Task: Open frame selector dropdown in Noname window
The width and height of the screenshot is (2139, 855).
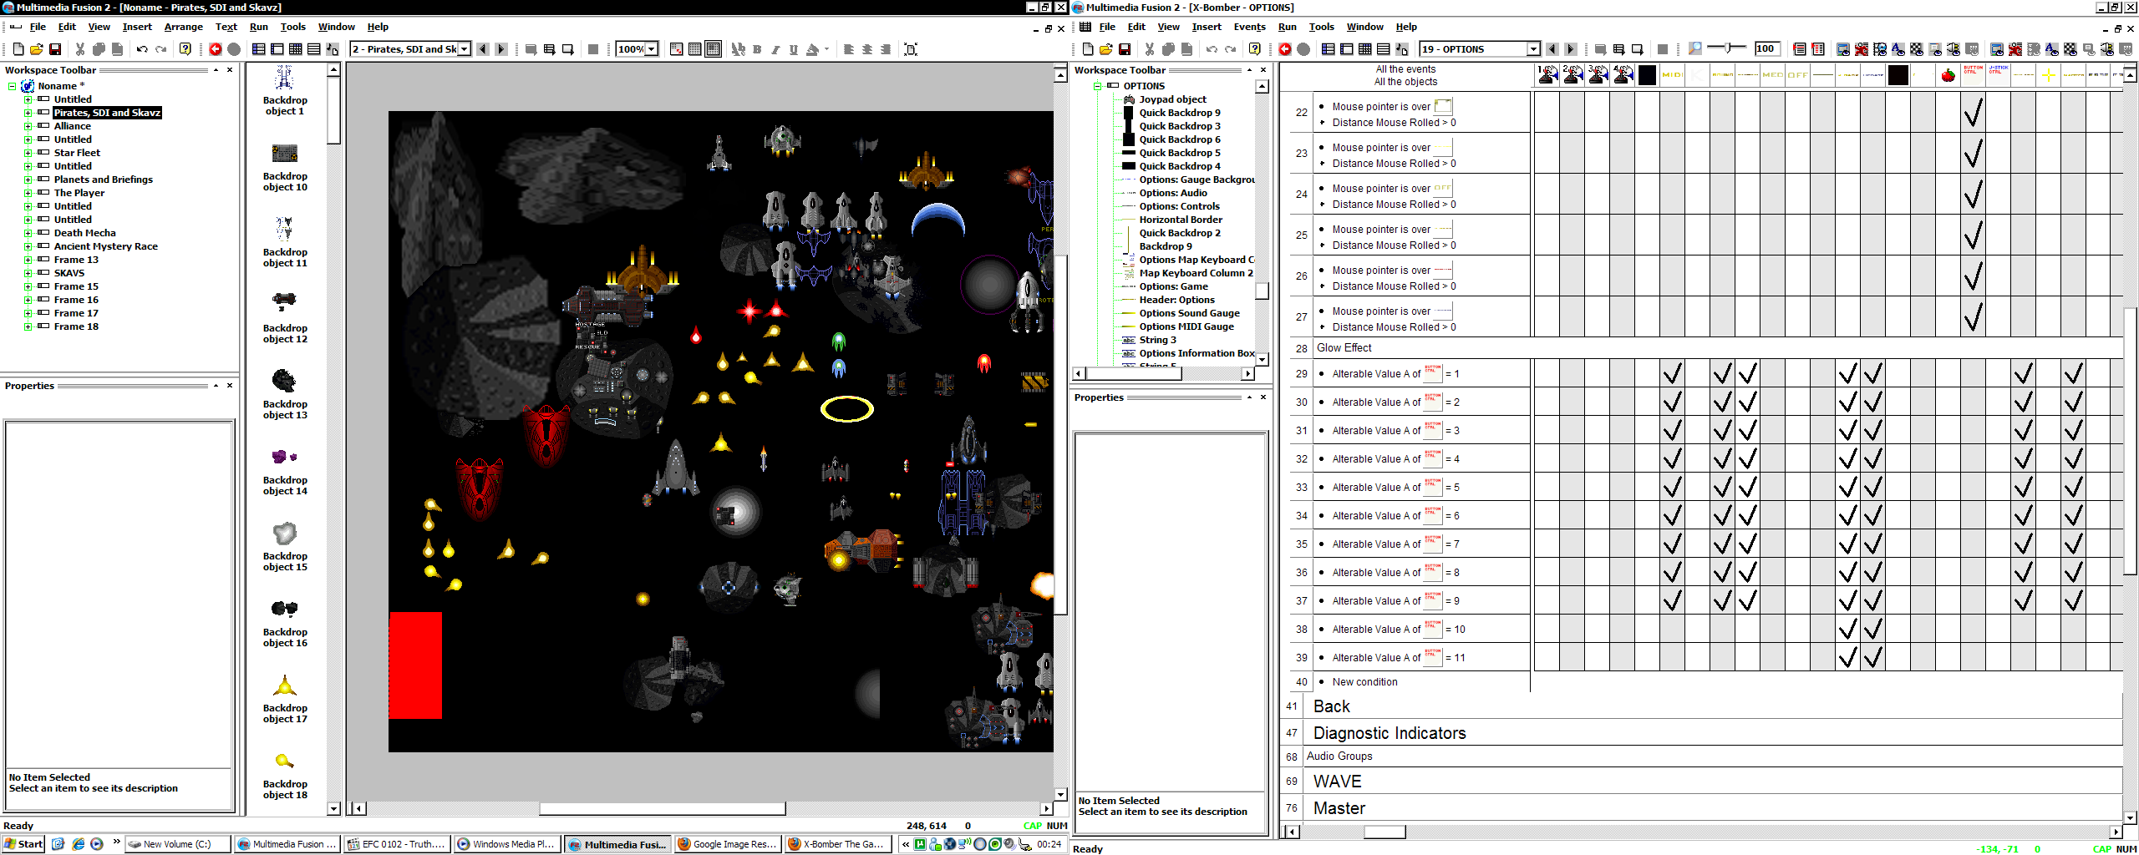Action: [x=465, y=49]
